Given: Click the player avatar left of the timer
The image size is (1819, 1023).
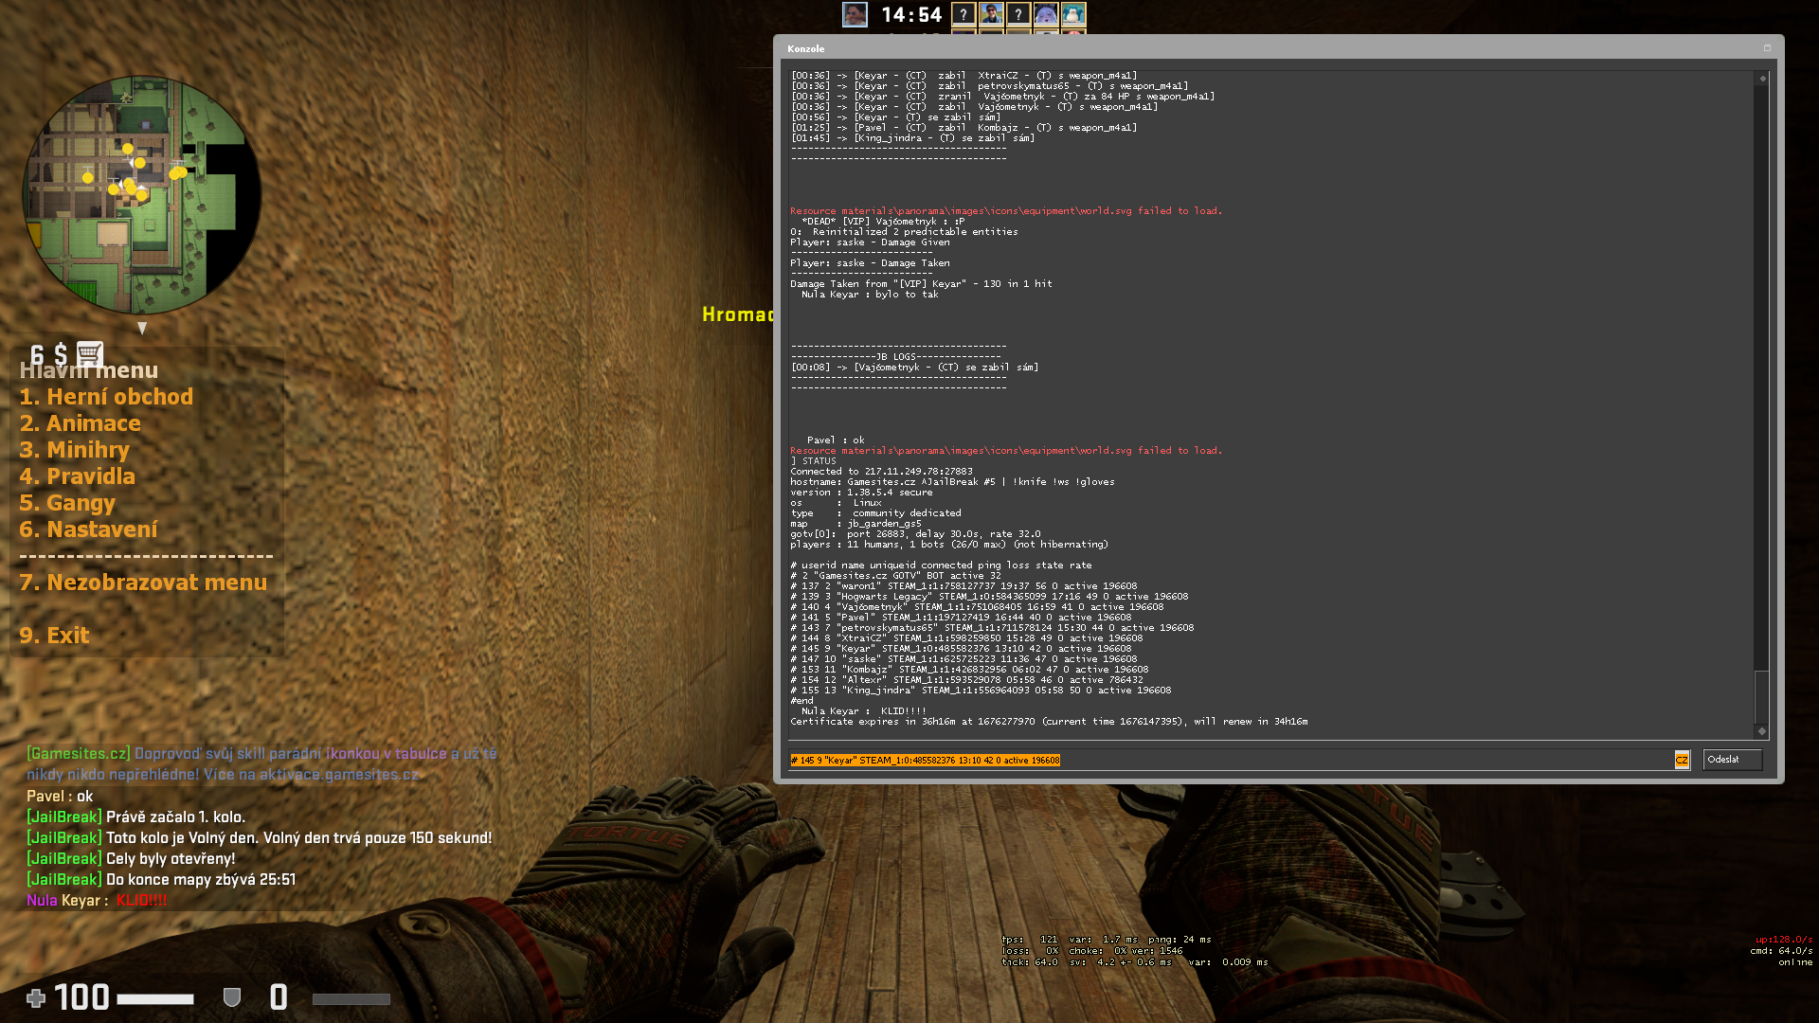Looking at the screenshot, I should pos(855,14).
